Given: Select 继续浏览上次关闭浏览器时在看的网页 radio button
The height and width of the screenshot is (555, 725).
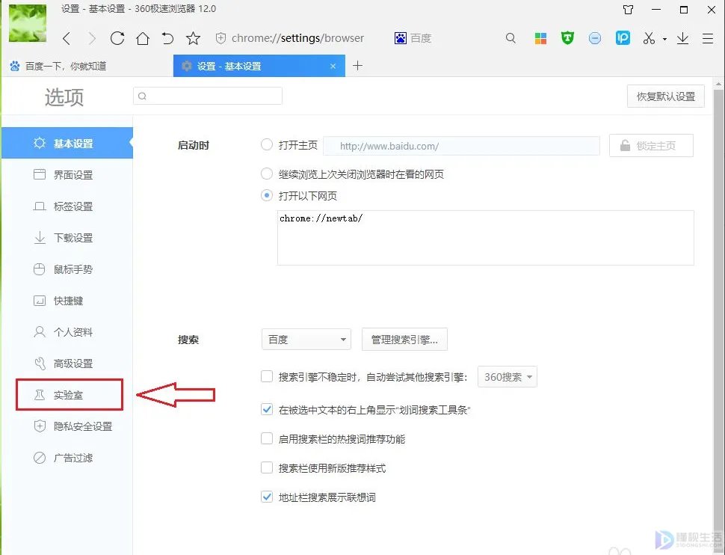Looking at the screenshot, I should [x=267, y=174].
